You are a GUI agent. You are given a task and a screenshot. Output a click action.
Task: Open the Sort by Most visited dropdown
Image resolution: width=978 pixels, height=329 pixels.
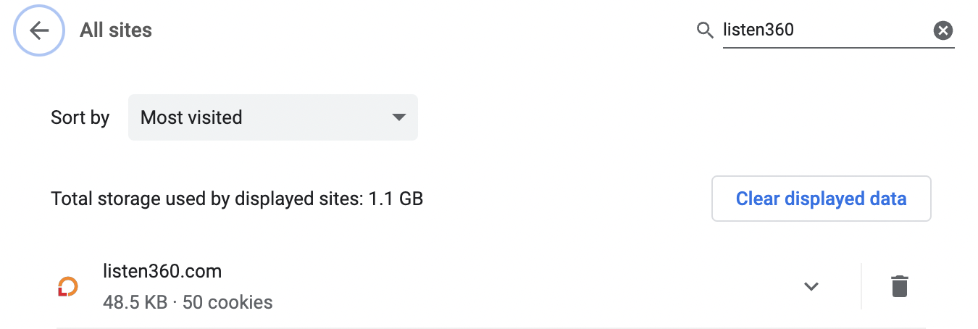tap(273, 117)
